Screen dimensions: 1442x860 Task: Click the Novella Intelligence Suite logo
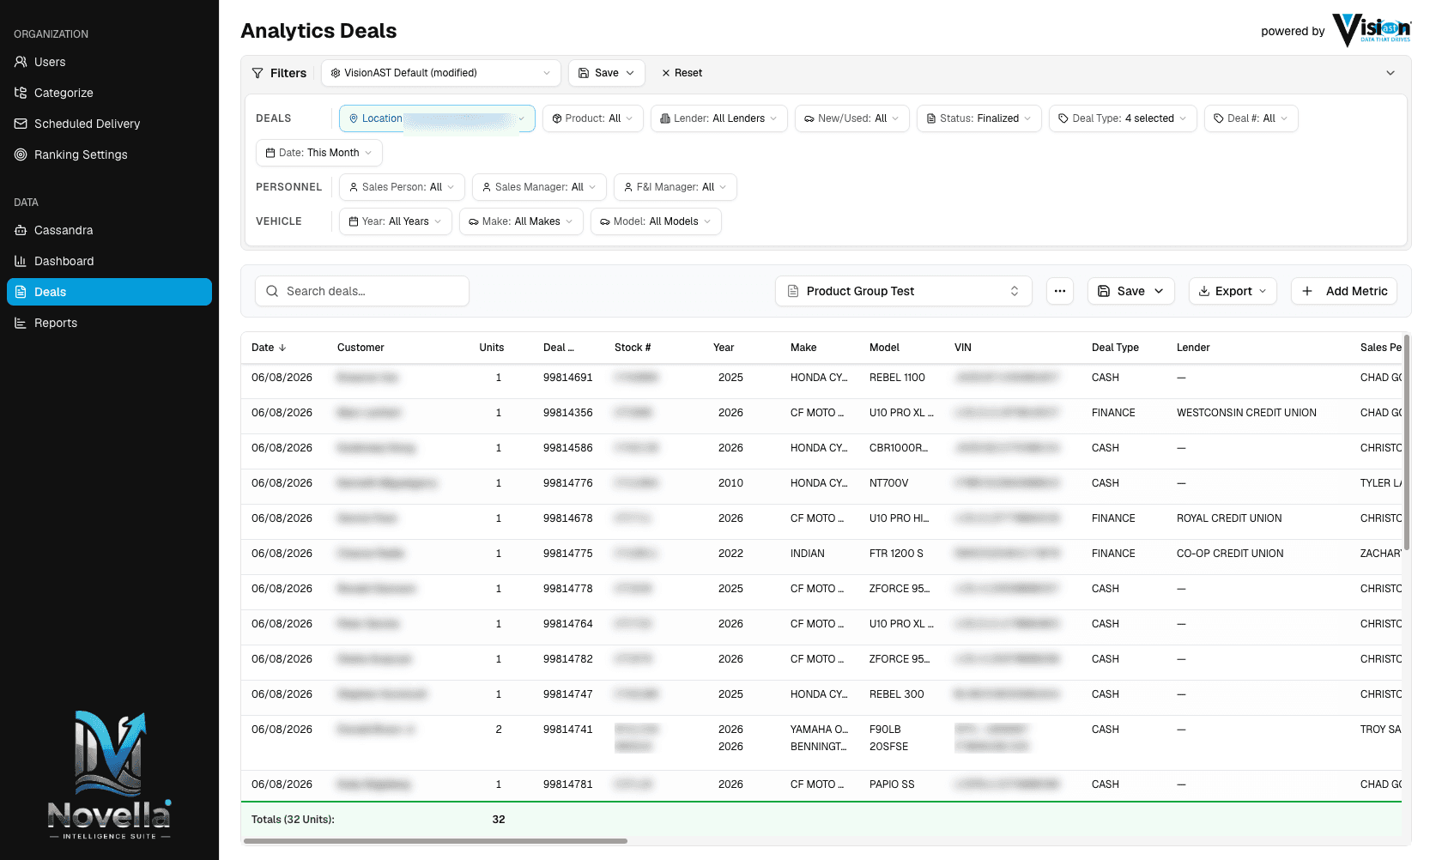tap(109, 775)
